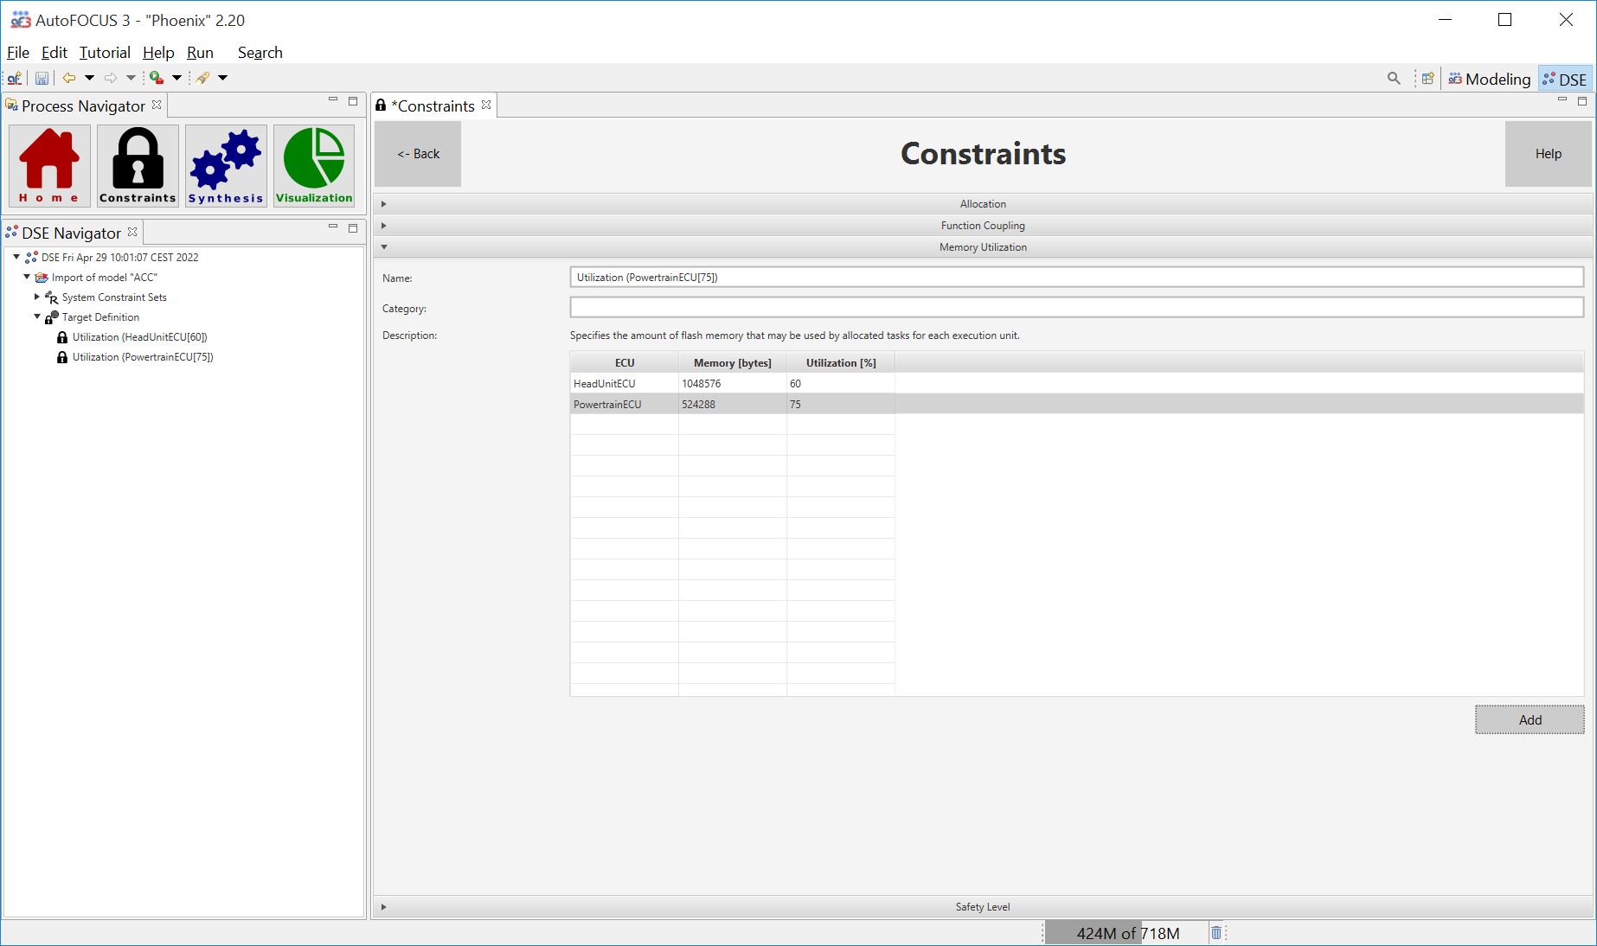Click the utilization value 75 cell
Viewport: 1597px width, 946px height.
pyautogui.click(x=840, y=405)
